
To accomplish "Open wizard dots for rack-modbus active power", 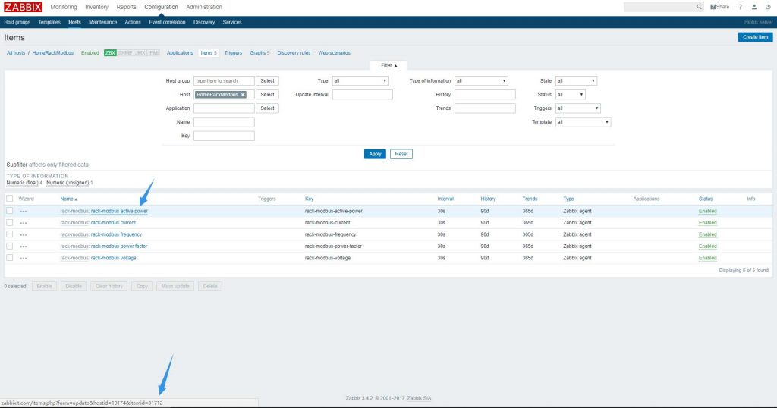I will (x=24, y=211).
